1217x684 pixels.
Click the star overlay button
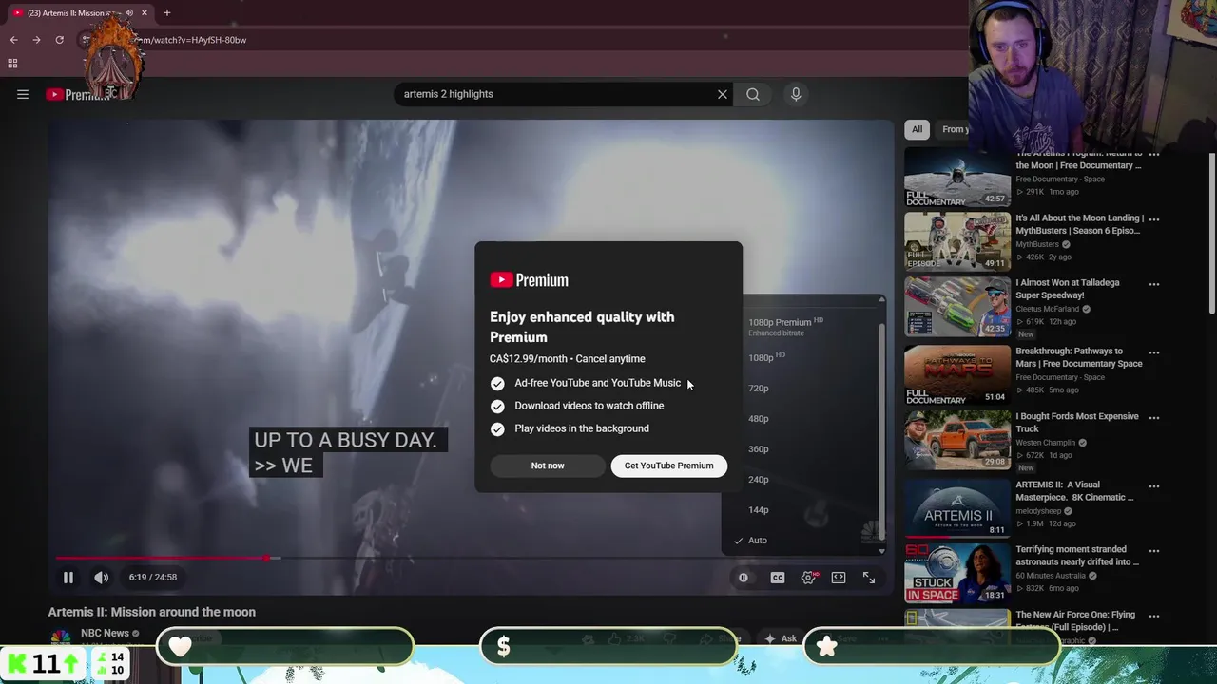pyautogui.click(x=827, y=647)
